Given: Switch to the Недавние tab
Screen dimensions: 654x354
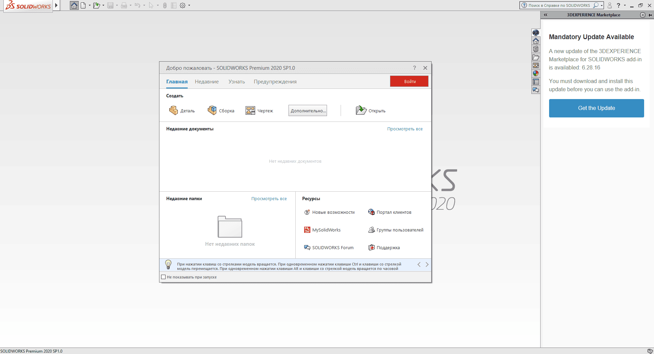Looking at the screenshot, I should coord(207,82).
